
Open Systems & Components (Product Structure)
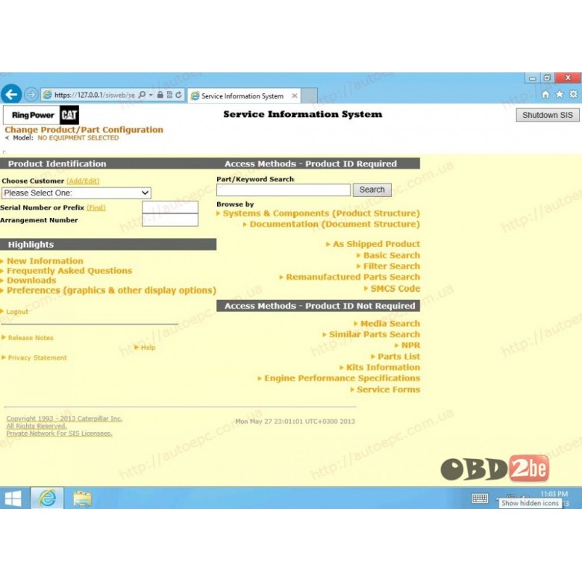pyautogui.click(x=322, y=213)
